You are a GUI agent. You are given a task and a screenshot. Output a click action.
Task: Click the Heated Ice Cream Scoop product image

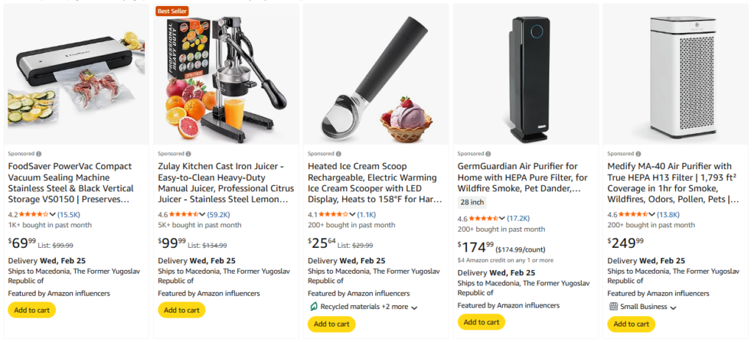click(376, 74)
